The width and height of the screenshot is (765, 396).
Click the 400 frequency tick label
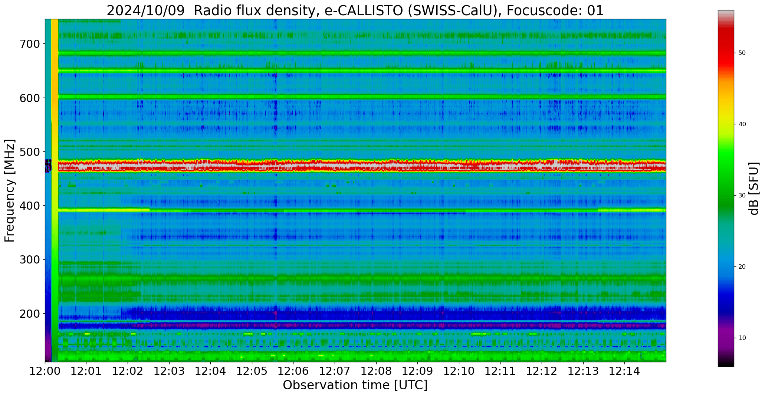[29, 205]
